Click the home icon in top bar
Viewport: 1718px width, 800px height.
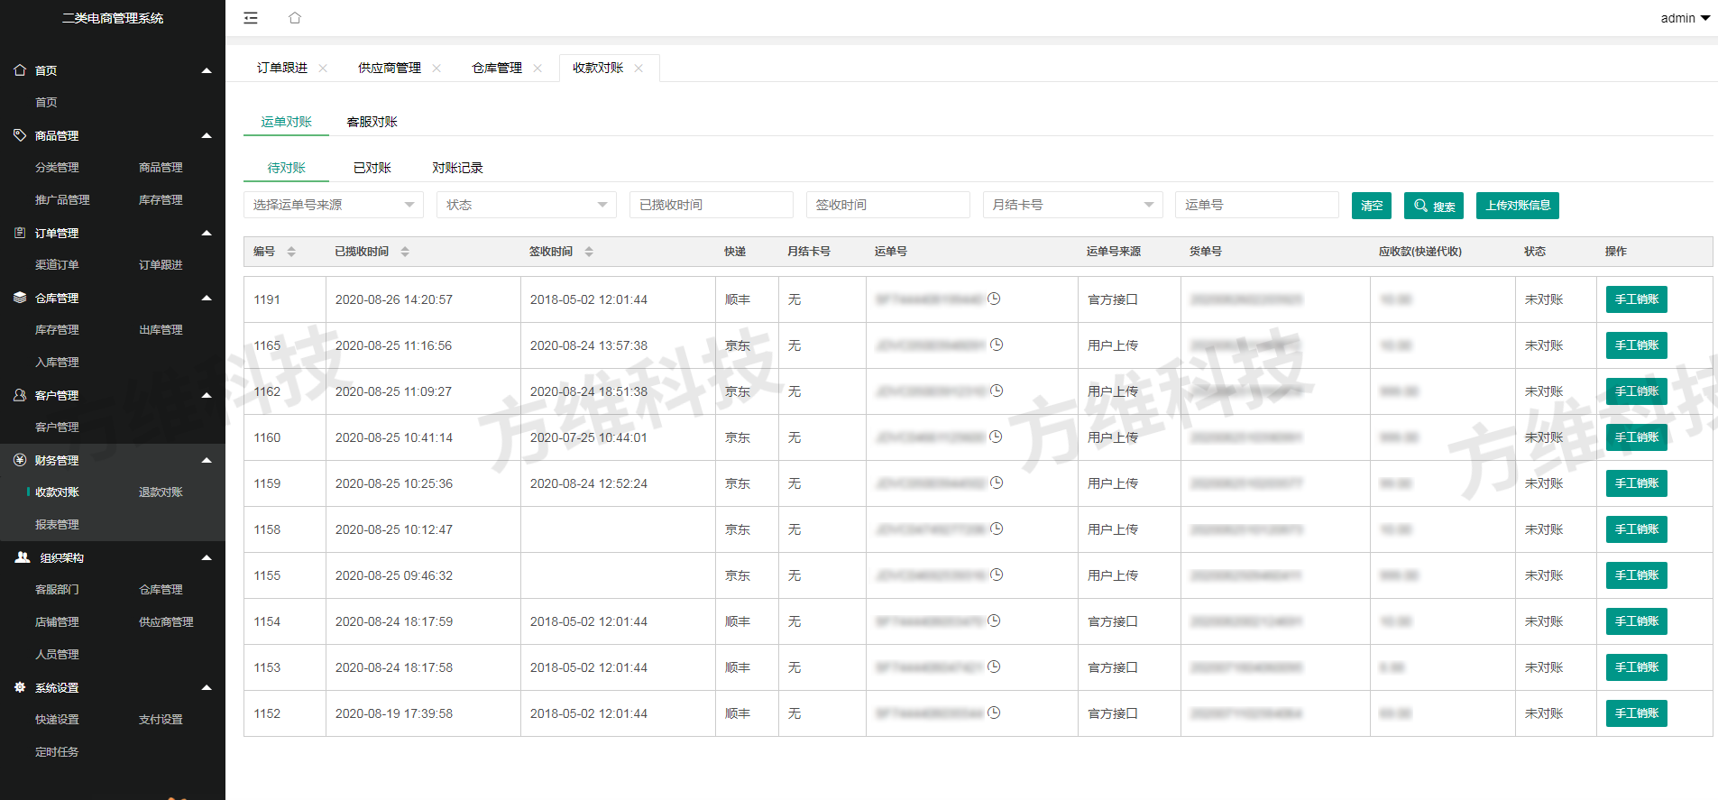(x=295, y=18)
